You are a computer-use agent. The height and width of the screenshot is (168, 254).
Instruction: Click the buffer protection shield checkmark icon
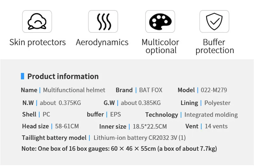pyautogui.click(x=214, y=22)
